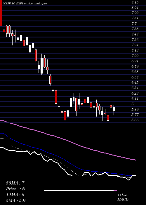
Task: Click the 7.92 price axis label
Action: [x=135, y=13]
